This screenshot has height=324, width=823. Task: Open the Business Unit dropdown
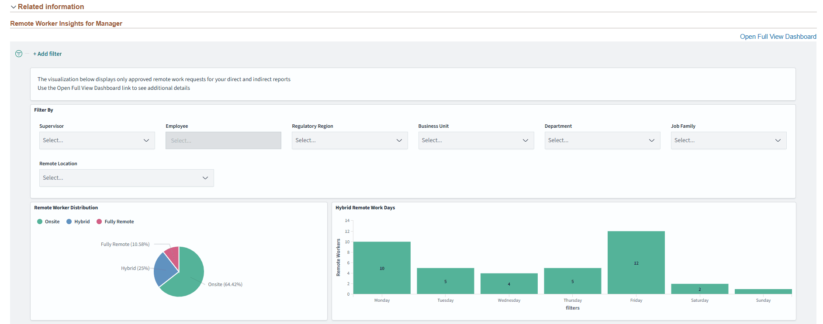pos(476,140)
